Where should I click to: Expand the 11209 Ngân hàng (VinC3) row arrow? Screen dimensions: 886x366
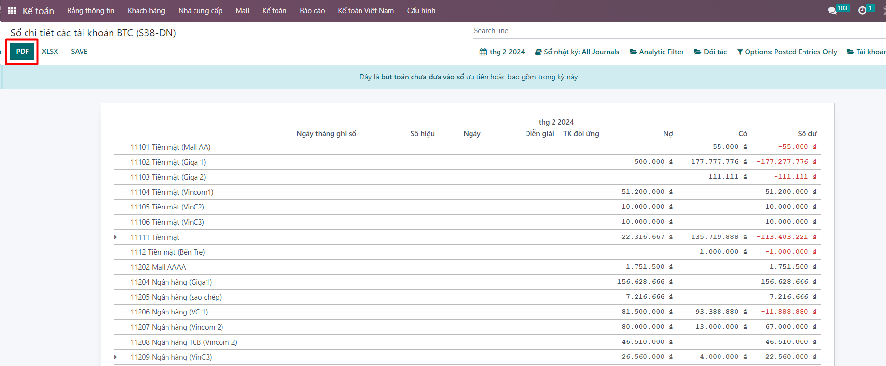116,357
